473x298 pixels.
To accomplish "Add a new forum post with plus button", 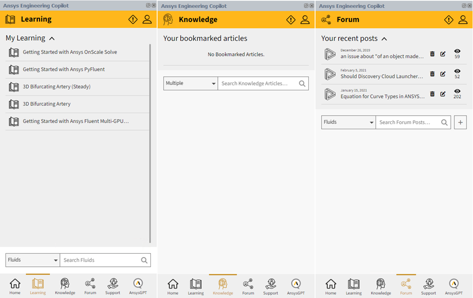I will tap(460, 122).
